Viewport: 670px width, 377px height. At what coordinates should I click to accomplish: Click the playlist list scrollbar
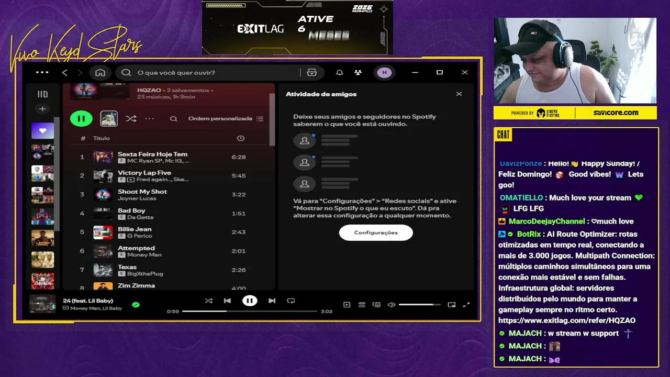click(x=272, y=119)
